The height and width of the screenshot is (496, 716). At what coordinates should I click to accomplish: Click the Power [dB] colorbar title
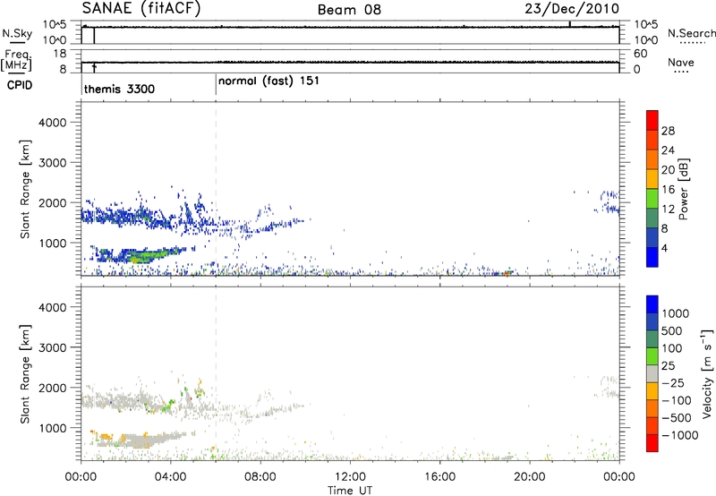[x=684, y=189]
